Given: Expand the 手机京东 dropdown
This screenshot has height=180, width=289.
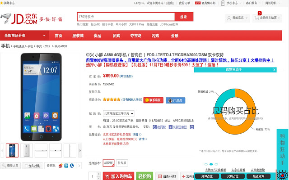Looking at the screenshot, I should coord(241,3).
